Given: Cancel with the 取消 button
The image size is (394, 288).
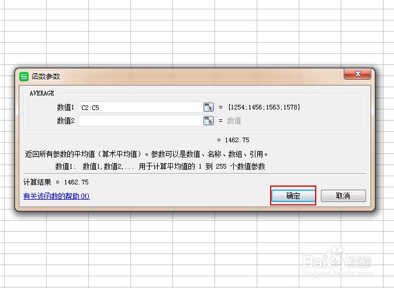Looking at the screenshot, I should click(x=343, y=196).
